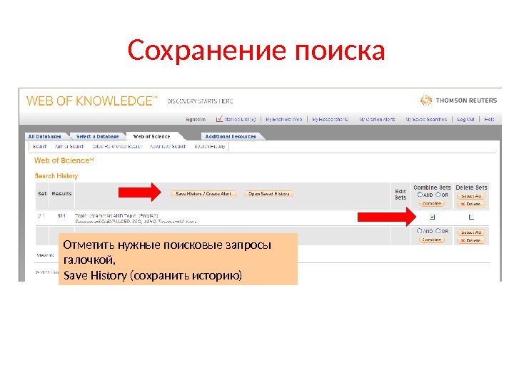The width and height of the screenshot is (514, 385).
Task: Open the Search History link
Action: point(210,146)
